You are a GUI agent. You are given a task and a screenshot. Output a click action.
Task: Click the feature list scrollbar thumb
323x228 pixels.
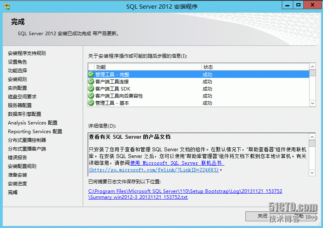(x=312, y=73)
